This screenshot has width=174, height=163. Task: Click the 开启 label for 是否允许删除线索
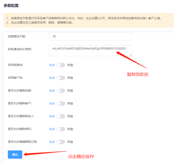[70, 91]
